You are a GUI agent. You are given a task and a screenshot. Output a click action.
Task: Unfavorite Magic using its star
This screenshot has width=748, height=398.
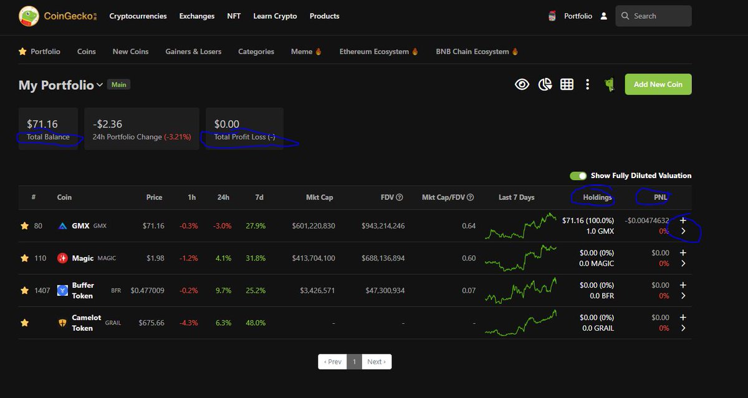click(x=24, y=258)
